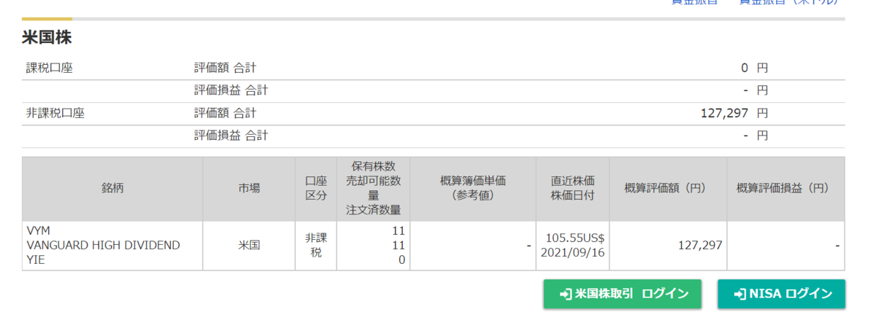The height and width of the screenshot is (328, 876).
Task: Select the 課税口座 row label
Action: coord(50,69)
